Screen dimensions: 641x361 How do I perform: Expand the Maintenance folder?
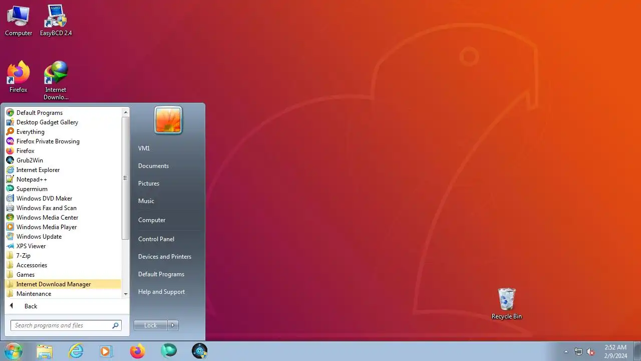pos(63,294)
